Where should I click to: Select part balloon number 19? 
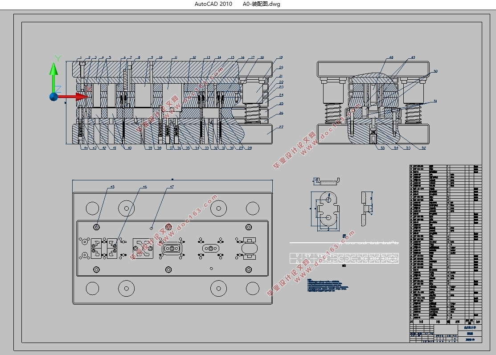click(281, 57)
